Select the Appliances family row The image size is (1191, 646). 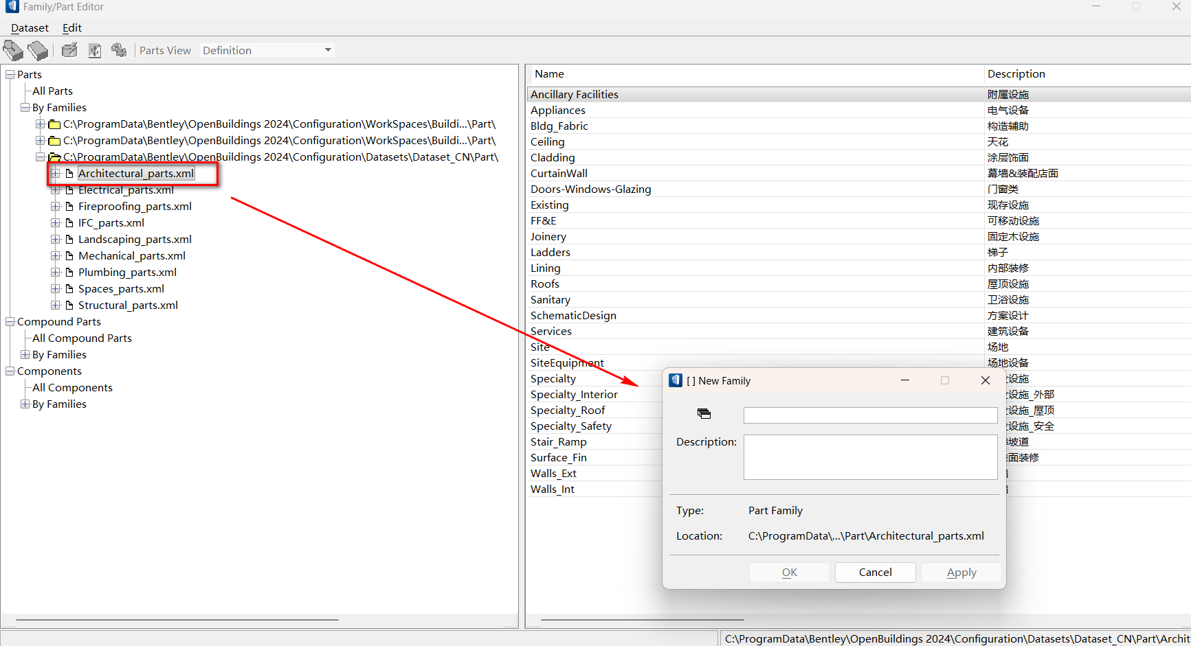[859, 111]
